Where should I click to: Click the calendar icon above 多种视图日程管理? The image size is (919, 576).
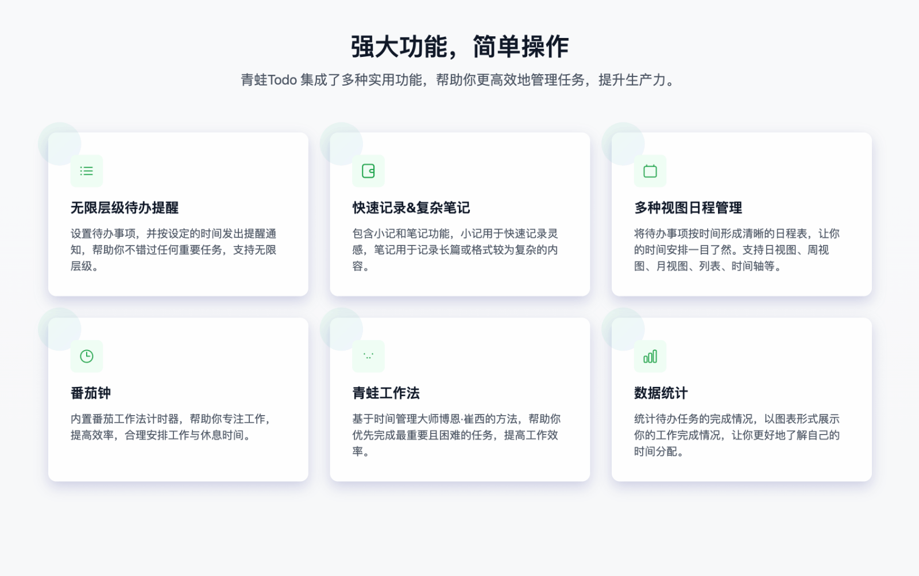tap(650, 171)
